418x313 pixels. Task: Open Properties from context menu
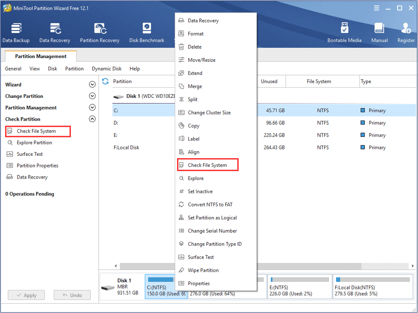pyautogui.click(x=215, y=283)
